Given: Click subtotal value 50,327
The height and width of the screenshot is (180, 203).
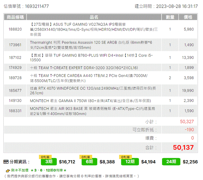Looking at the screenshot, I should 187,122.
